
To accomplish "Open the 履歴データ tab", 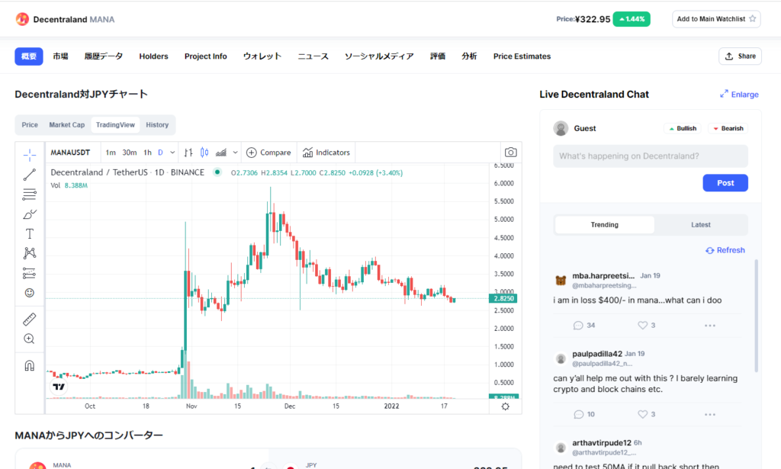I will (x=104, y=56).
